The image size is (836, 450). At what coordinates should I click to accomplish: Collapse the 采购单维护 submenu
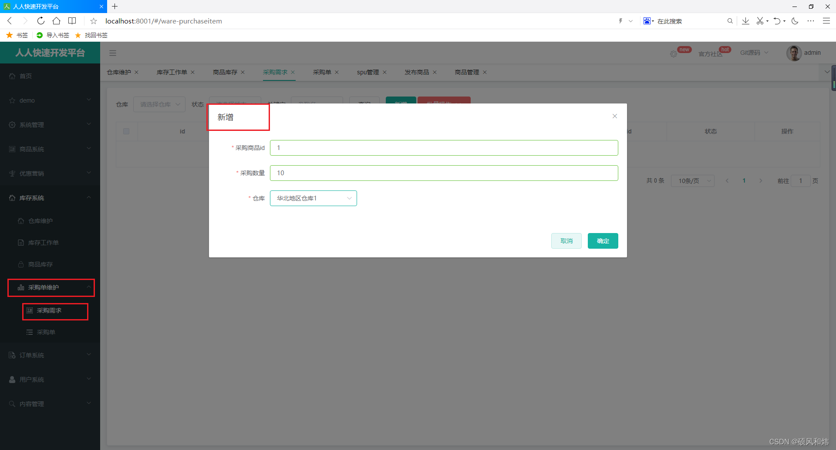click(50, 287)
